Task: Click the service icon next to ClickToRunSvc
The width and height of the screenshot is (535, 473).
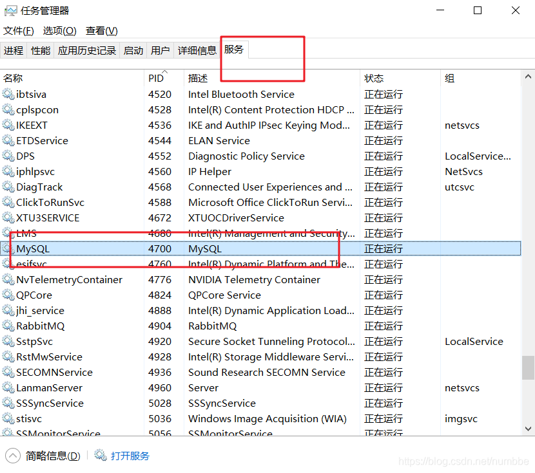Action: click(x=8, y=202)
